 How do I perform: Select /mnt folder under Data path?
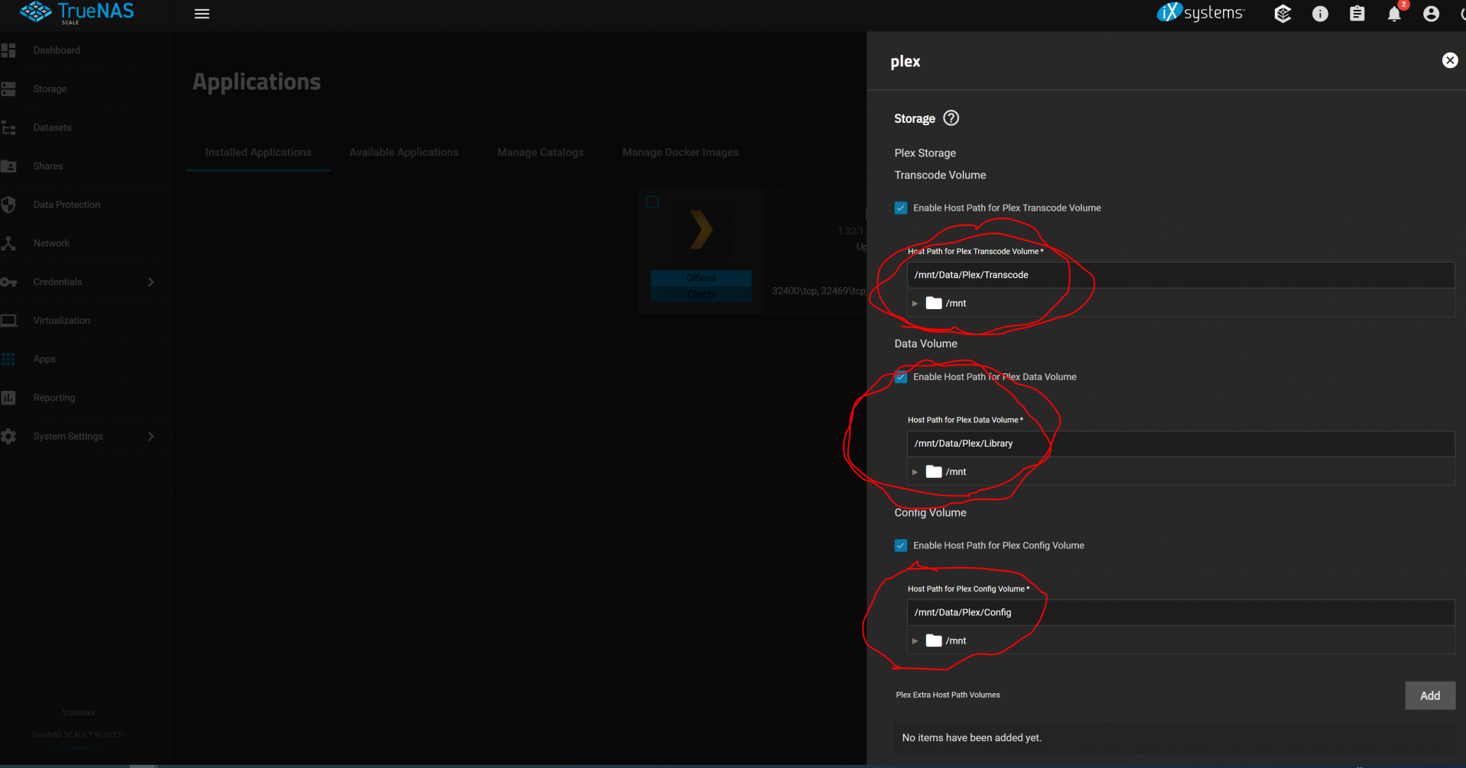coord(946,472)
